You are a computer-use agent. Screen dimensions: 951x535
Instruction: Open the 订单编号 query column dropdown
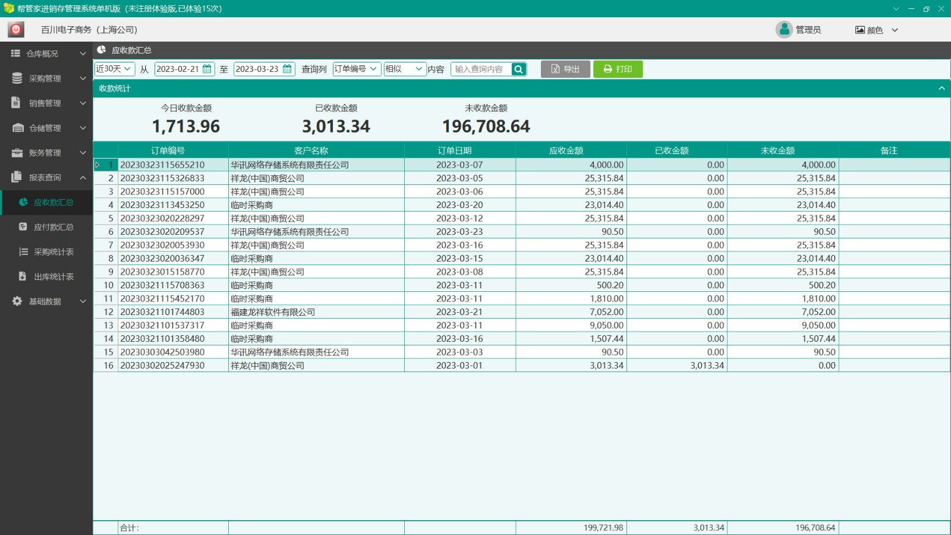click(357, 69)
